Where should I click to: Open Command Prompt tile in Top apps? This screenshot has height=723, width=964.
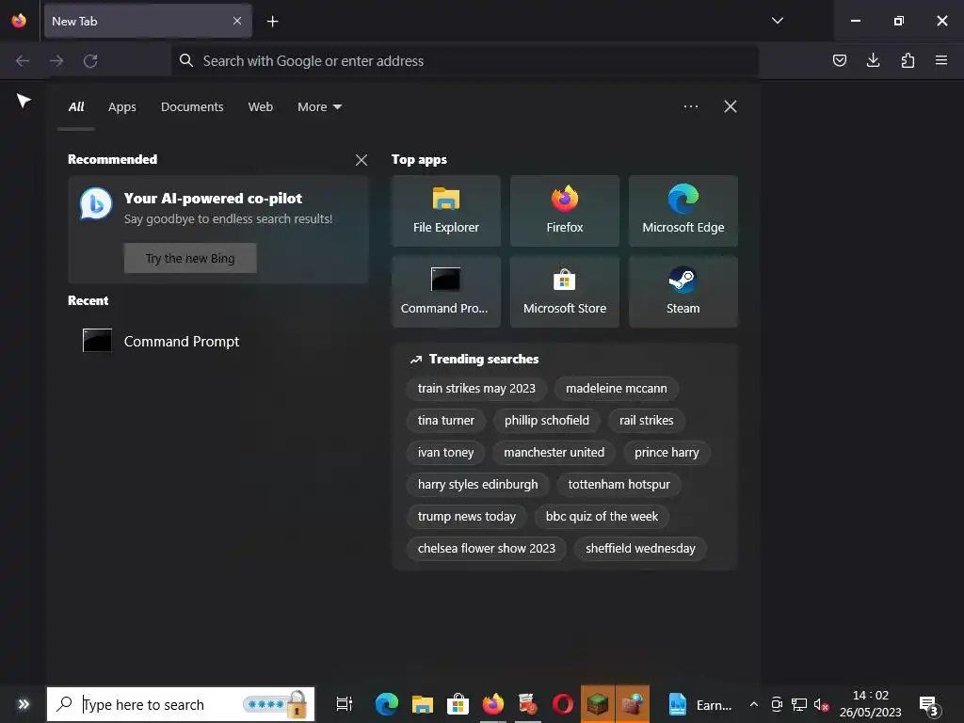click(x=445, y=292)
